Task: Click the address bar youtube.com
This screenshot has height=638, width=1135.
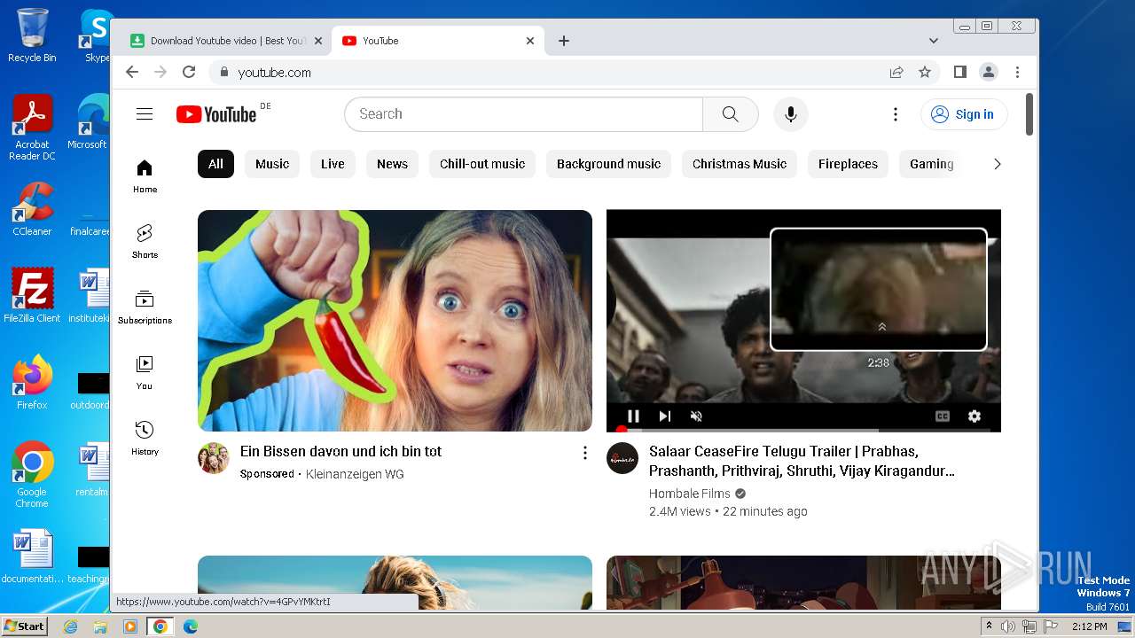Action: pos(275,73)
